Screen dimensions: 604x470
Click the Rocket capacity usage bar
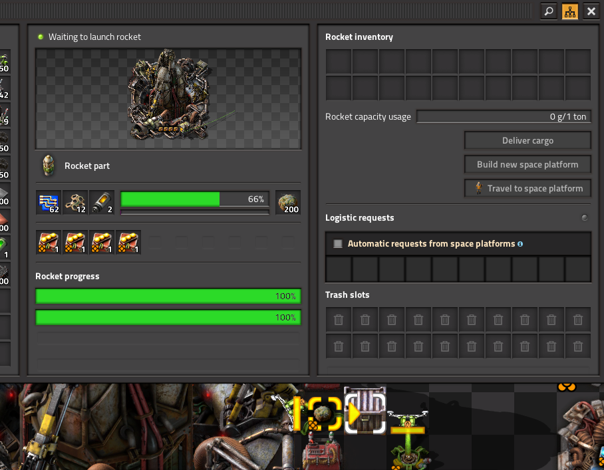(504, 116)
